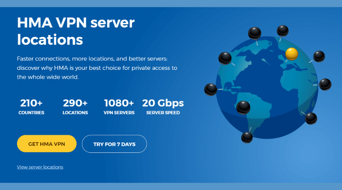Select the black pin just right of the yellow pin
342x190 pixels.
pos(319,56)
